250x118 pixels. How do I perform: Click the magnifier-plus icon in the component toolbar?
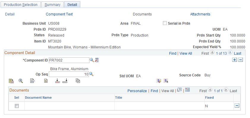coord(21,81)
